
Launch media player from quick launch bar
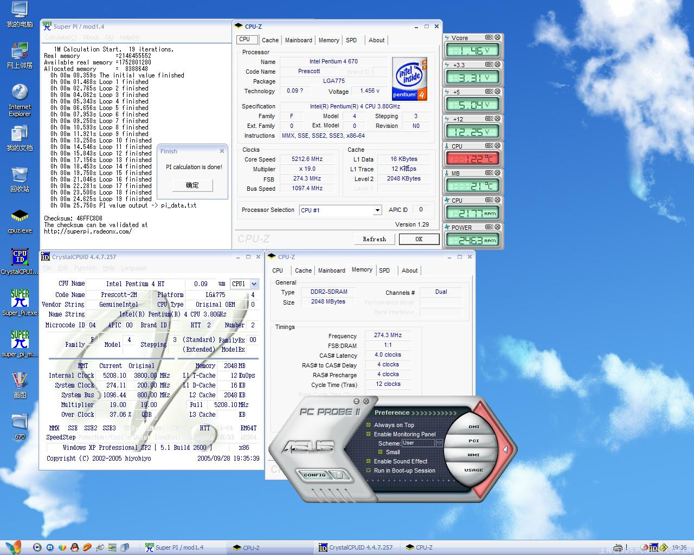(37, 547)
